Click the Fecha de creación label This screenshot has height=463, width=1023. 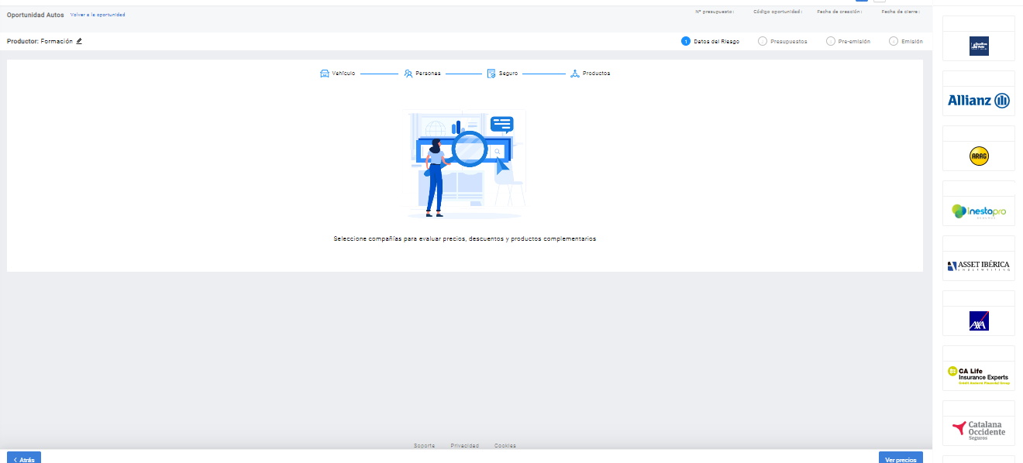[x=839, y=12]
